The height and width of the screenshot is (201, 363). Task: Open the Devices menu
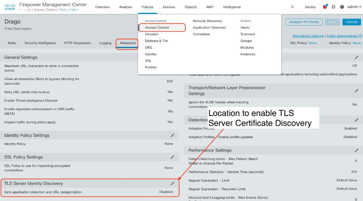(x=169, y=7)
